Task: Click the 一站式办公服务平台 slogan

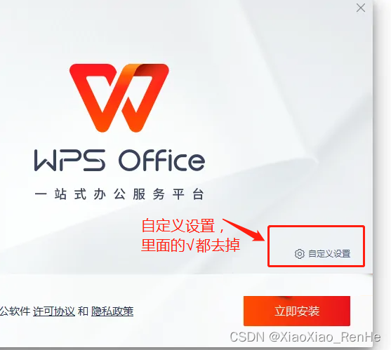Action: click(x=119, y=194)
